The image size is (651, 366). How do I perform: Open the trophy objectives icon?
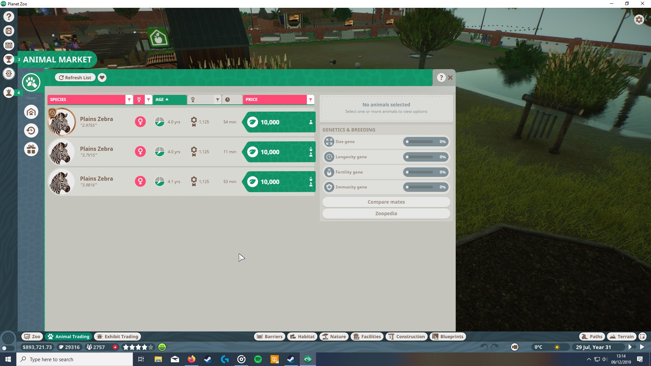pos(9,59)
